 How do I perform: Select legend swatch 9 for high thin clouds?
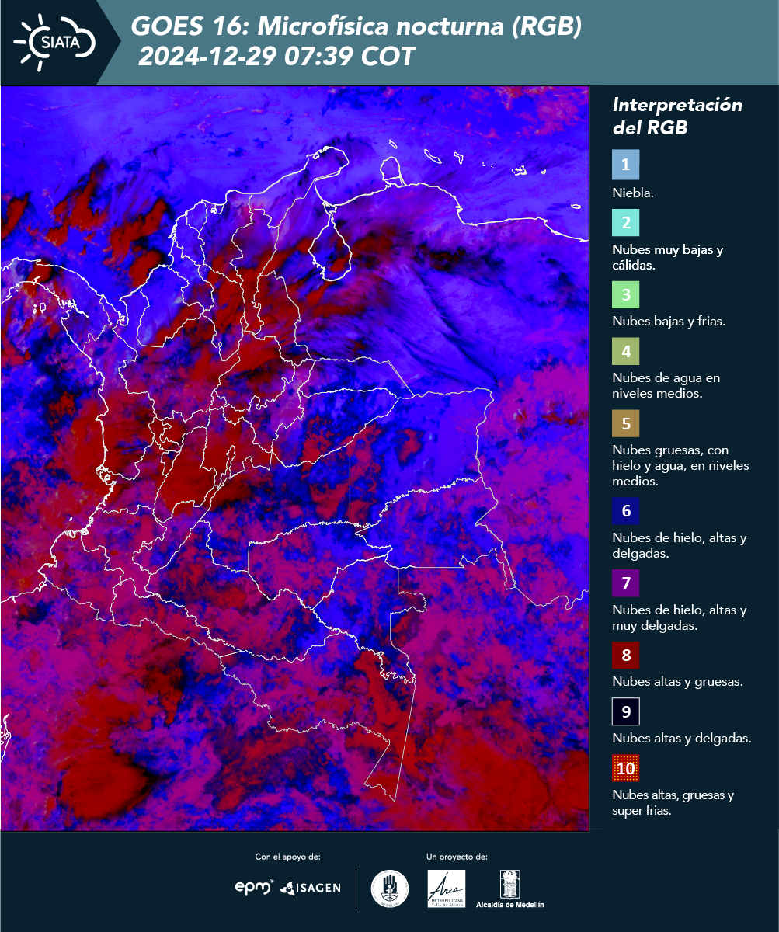coord(625,711)
